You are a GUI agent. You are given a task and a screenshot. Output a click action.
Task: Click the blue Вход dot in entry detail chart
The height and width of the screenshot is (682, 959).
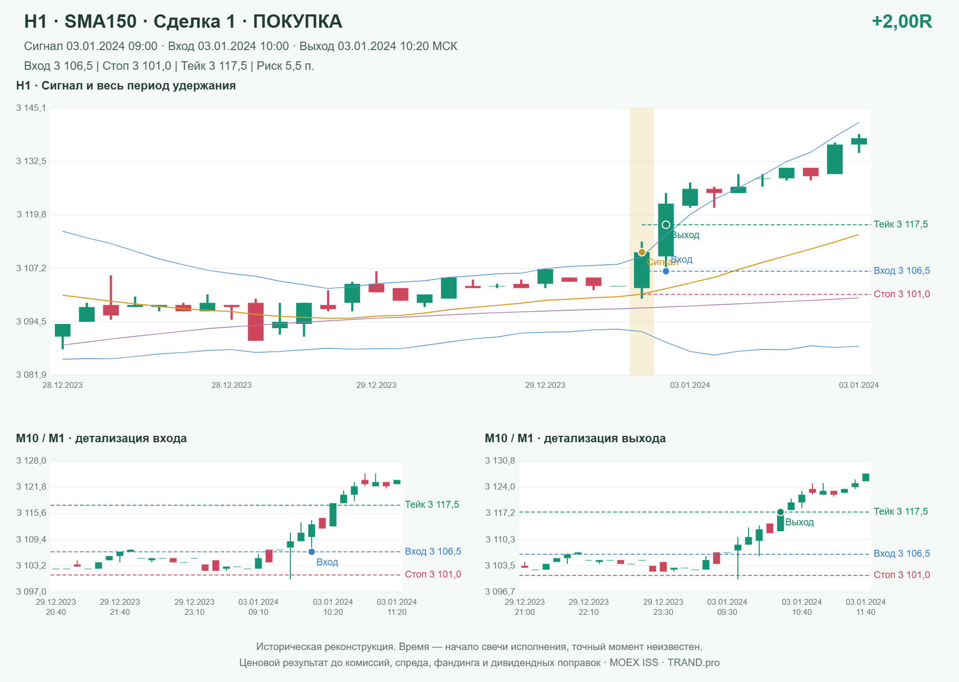(x=312, y=552)
